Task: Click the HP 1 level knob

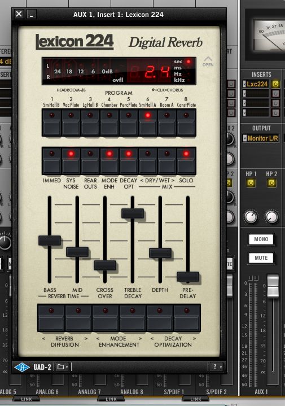Action: [x=251, y=217]
